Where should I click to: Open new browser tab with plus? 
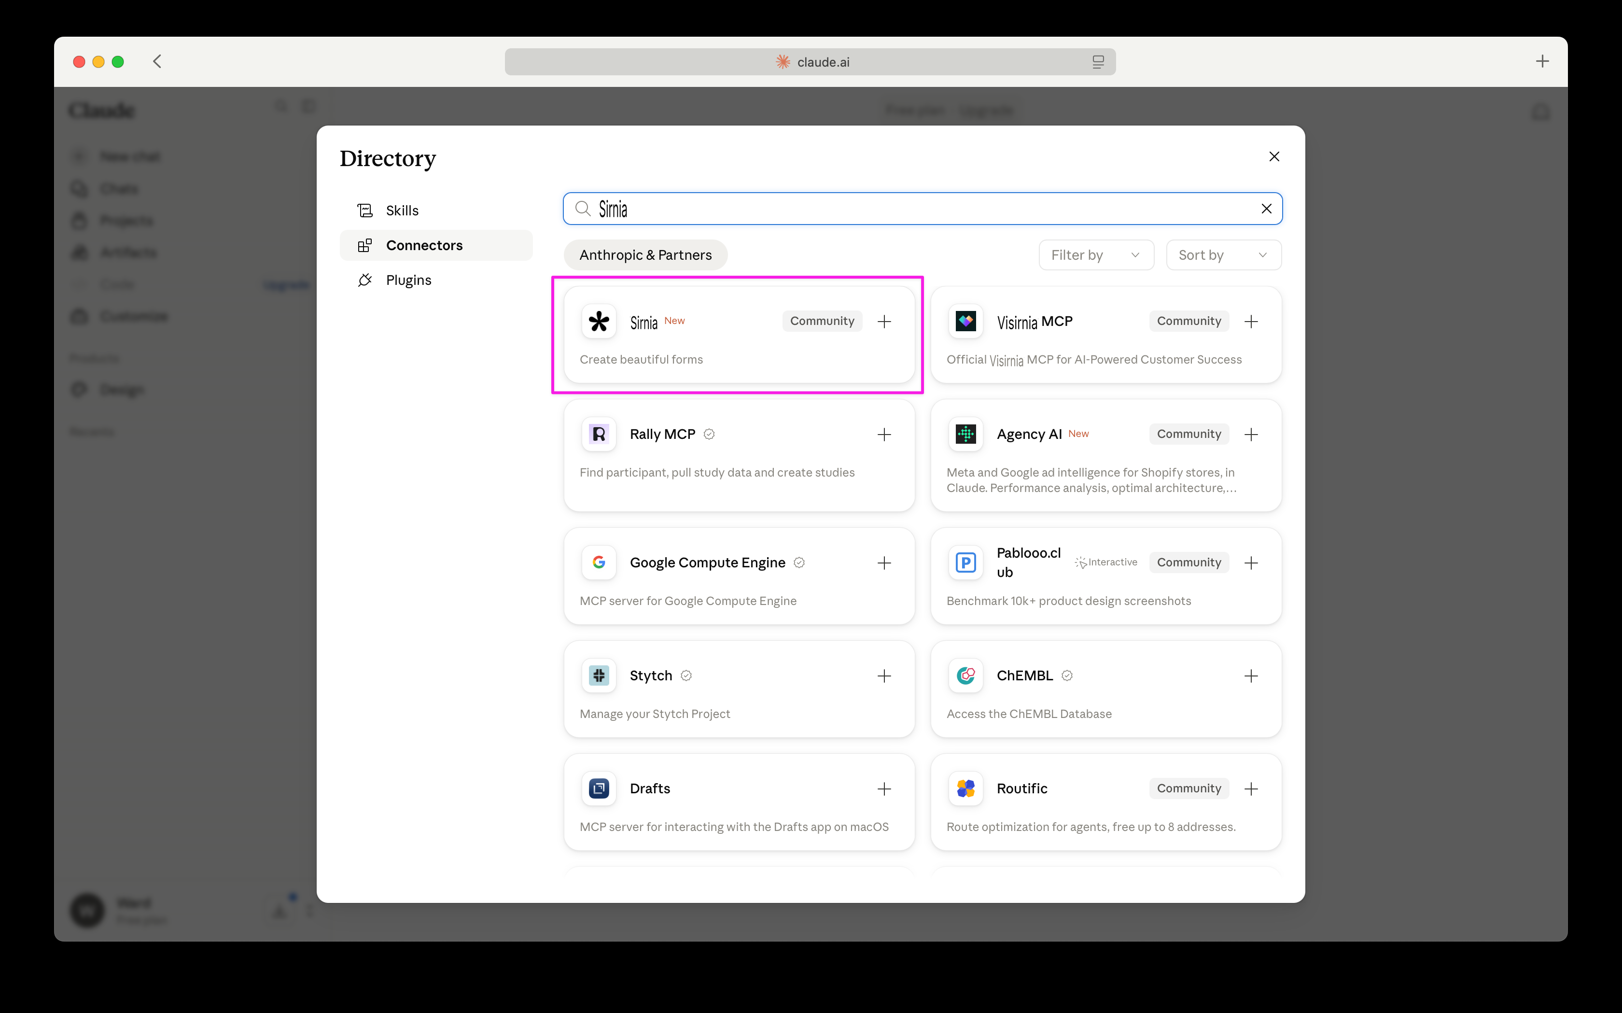(x=1542, y=62)
